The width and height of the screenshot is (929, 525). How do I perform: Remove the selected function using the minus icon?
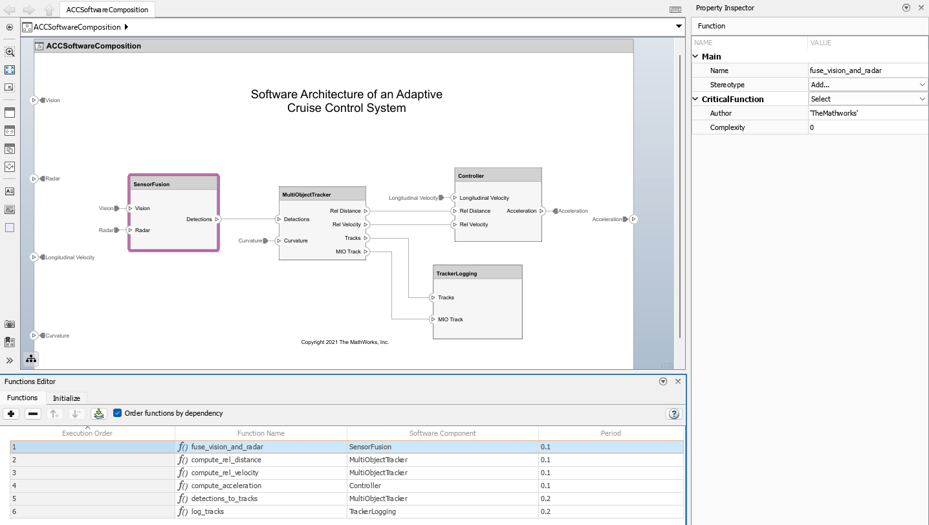[32, 414]
